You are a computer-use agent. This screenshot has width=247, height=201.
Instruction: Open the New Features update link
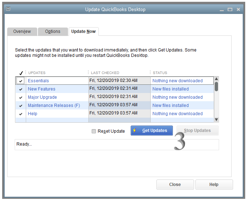click(x=42, y=89)
